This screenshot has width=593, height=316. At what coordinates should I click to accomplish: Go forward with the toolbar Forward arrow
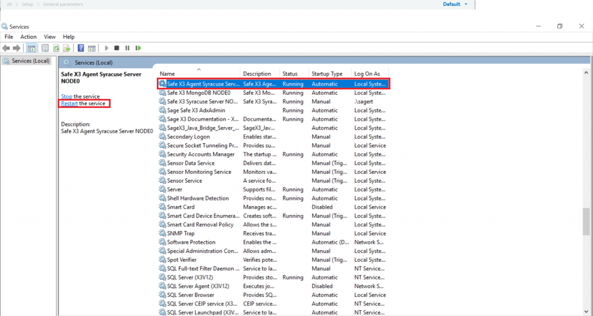pos(16,49)
